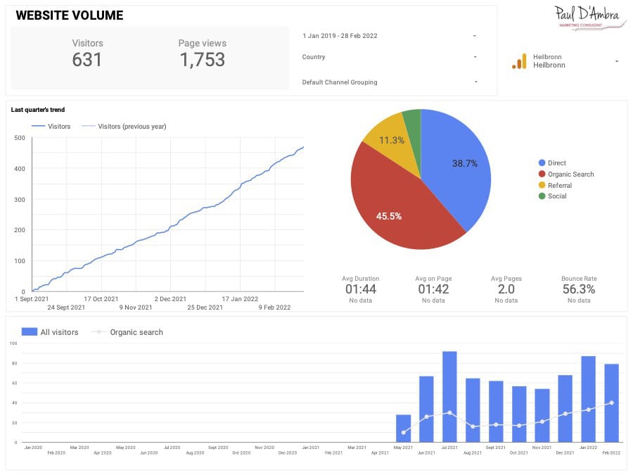This screenshot has height=475, width=633.
Task: Click the Avg Pages value 2.0
Action: [506, 289]
